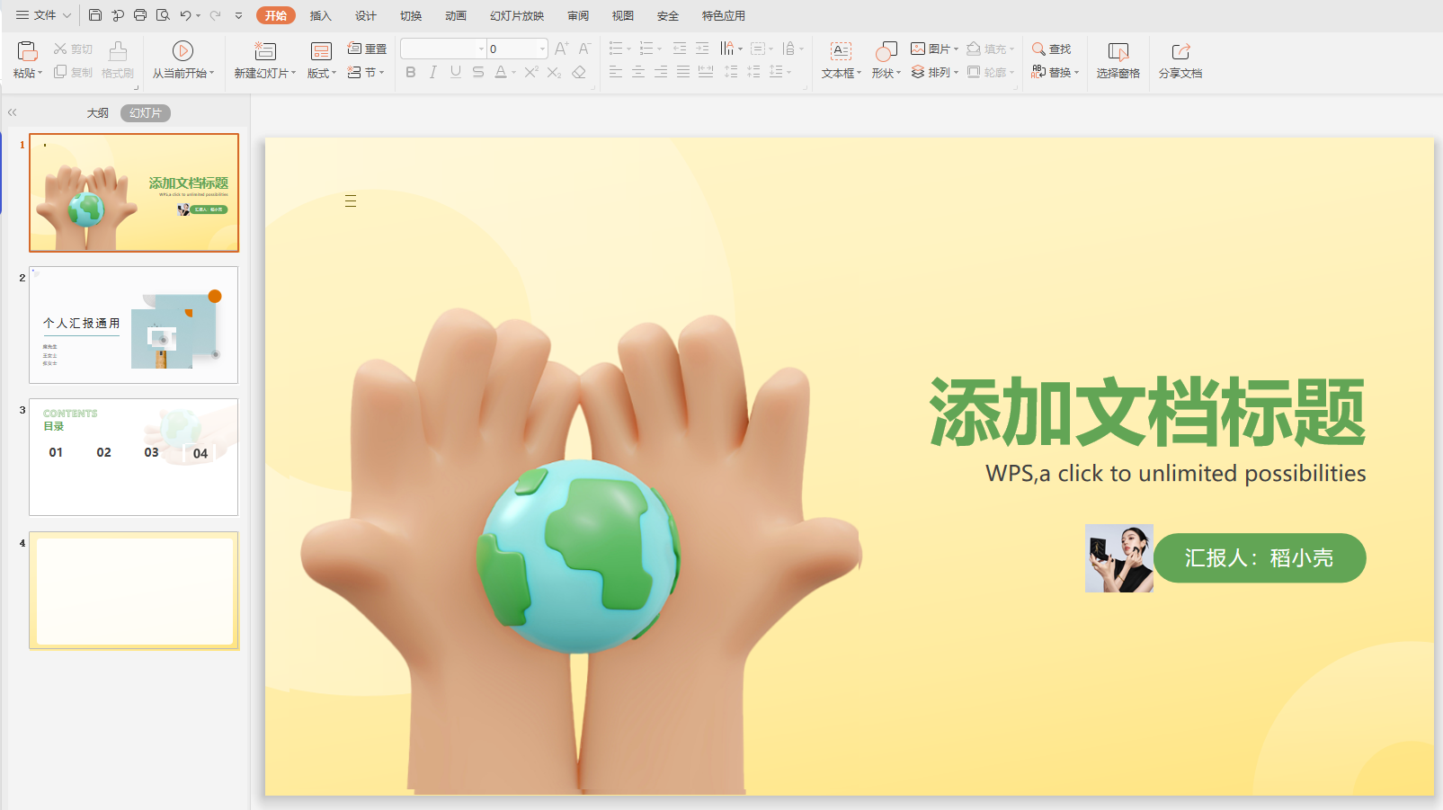Insert a picture using 图片 icon

pos(934,49)
